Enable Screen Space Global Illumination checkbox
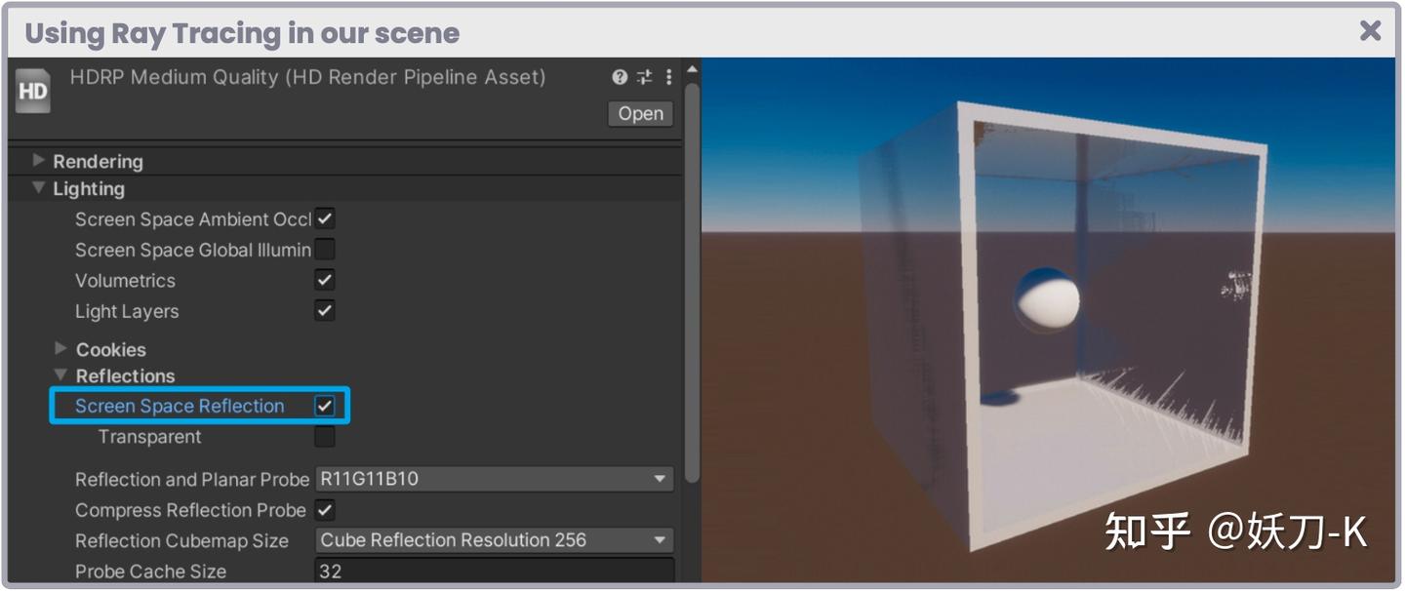Screen dimensions: 1405x591 click(325, 249)
